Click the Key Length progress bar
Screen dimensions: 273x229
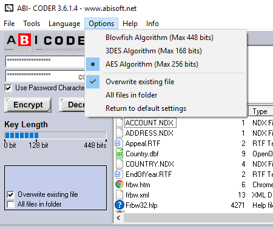tap(55, 135)
